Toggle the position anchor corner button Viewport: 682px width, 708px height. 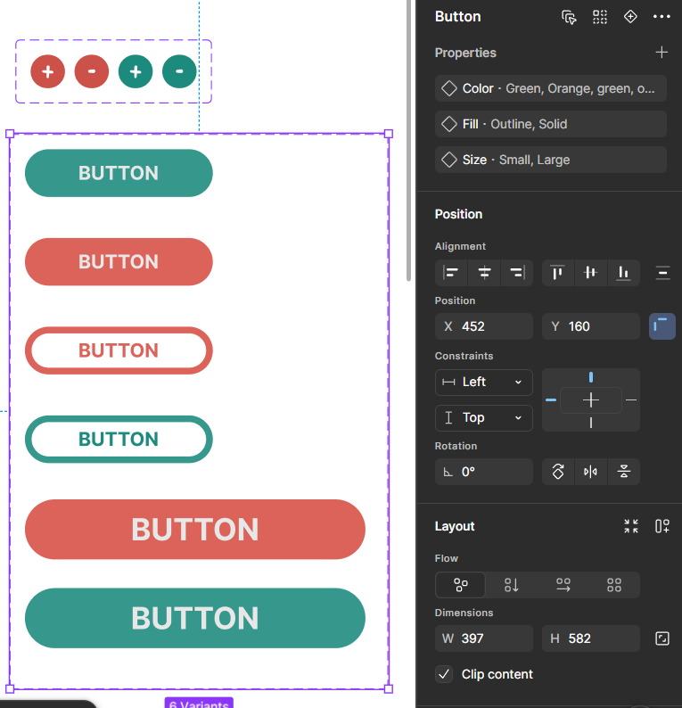(662, 326)
